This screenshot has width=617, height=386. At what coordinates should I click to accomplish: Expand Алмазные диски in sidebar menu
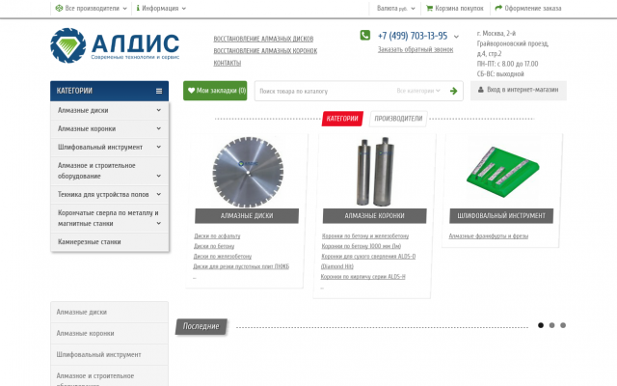pyautogui.click(x=158, y=110)
